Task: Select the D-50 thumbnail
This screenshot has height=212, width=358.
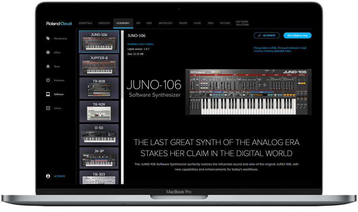Action: [99, 135]
